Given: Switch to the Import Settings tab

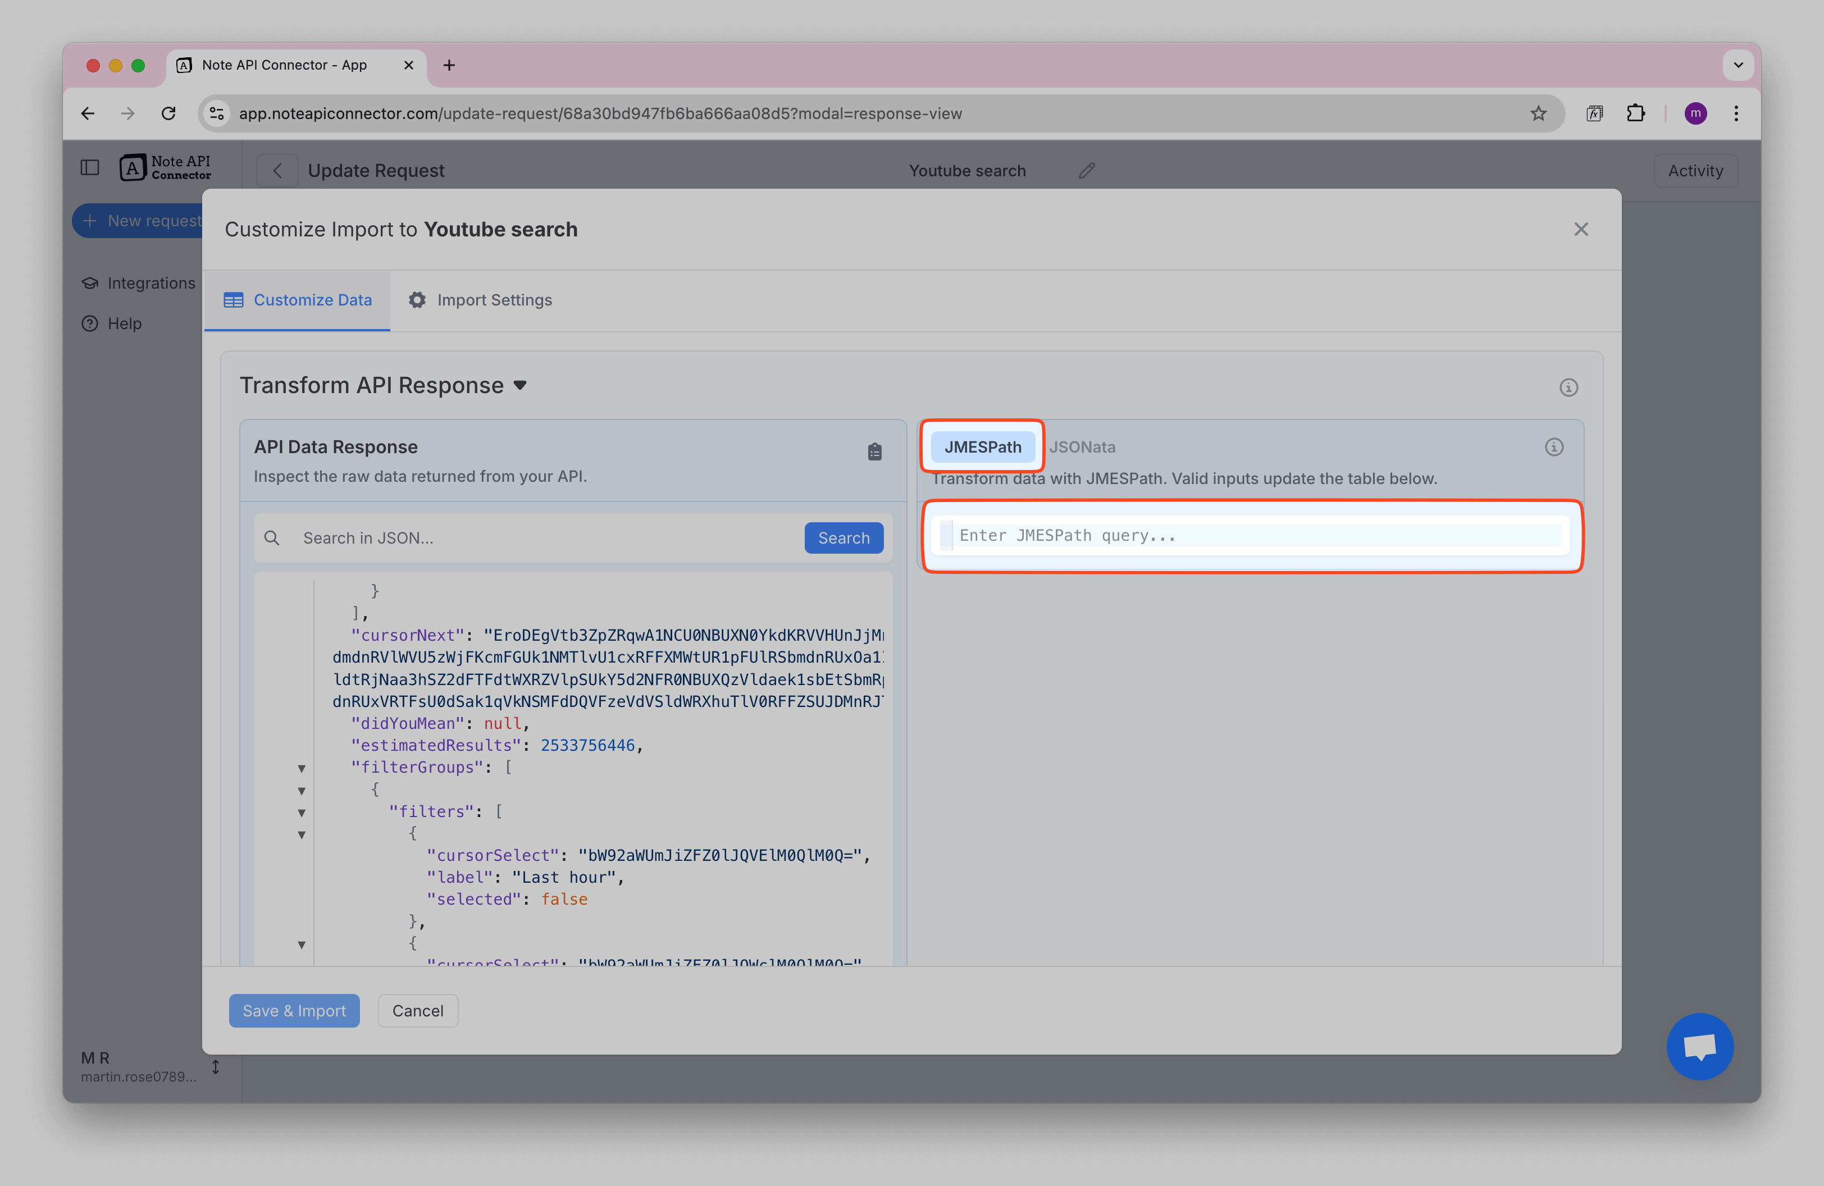Looking at the screenshot, I should pyautogui.click(x=494, y=299).
